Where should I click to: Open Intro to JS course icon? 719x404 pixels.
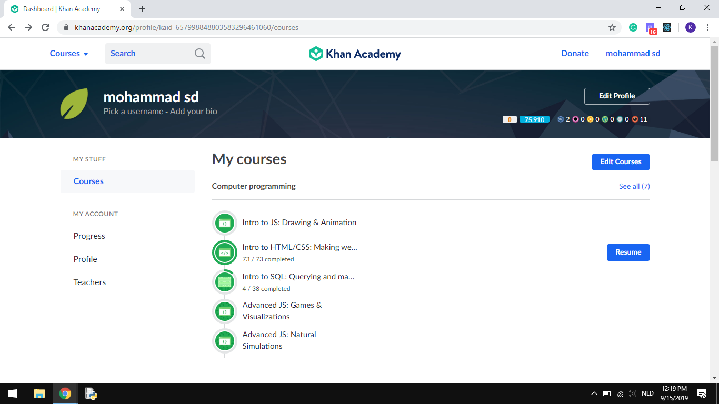(225, 223)
